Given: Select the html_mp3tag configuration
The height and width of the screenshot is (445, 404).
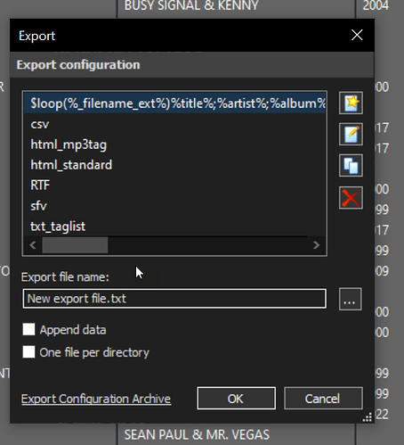Looking at the screenshot, I should [x=174, y=144].
